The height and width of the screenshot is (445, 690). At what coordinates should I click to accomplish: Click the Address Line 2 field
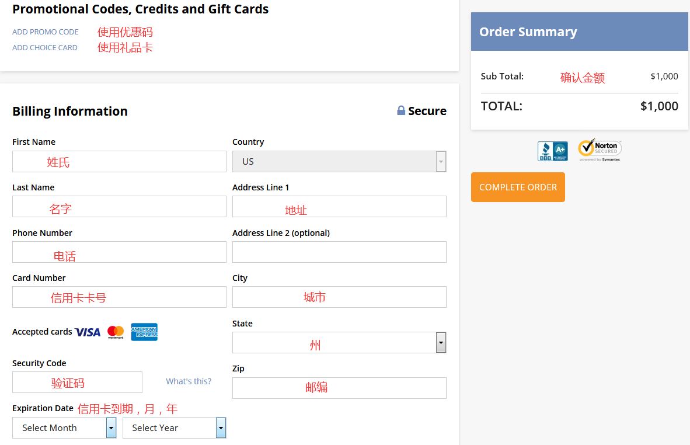click(x=339, y=252)
